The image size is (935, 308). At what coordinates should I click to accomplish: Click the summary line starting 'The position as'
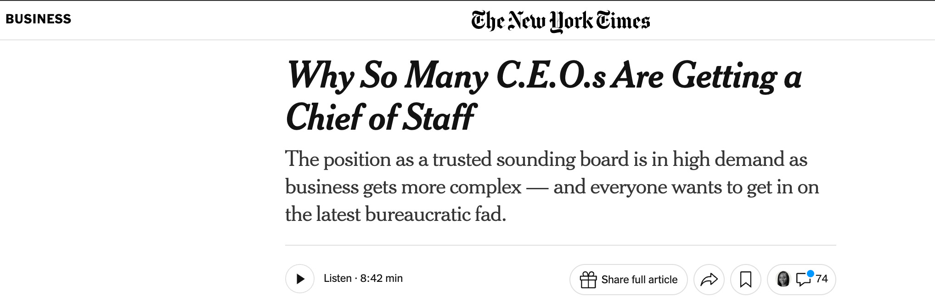546,159
